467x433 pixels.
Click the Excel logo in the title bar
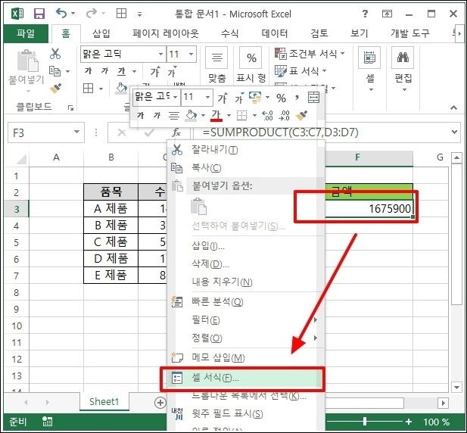pyautogui.click(x=17, y=14)
